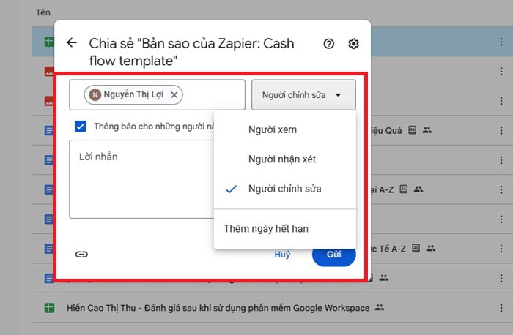Viewport: 513px width, 335px height.
Task: Open the help icon in share dialog
Action: point(328,44)
